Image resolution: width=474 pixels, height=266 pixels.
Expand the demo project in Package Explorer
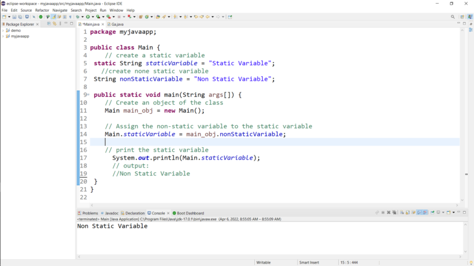tap(3, 30)
